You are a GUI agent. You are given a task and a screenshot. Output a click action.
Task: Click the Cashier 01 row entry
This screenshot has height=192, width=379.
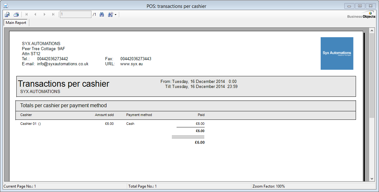(x=30, y=124)
